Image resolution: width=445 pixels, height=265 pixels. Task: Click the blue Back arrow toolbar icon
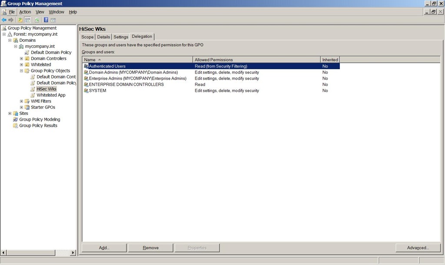click(4, 20)
